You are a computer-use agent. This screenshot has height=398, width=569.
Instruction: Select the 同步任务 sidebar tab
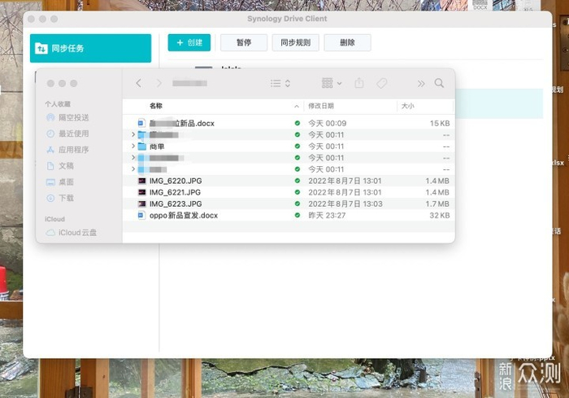point(91,48)
